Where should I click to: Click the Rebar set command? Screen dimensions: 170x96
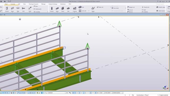tap(100, 7)
